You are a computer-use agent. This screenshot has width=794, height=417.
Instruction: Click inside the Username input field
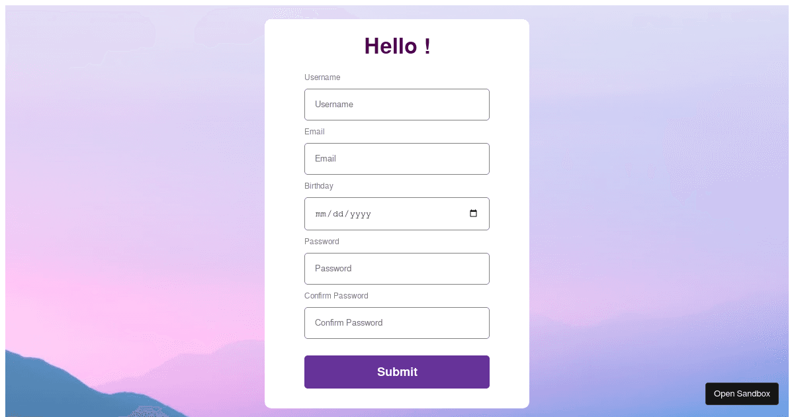click(x=397, y=104)
